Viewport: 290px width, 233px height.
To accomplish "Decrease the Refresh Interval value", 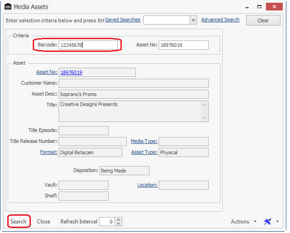I will [x=118, y=223].
